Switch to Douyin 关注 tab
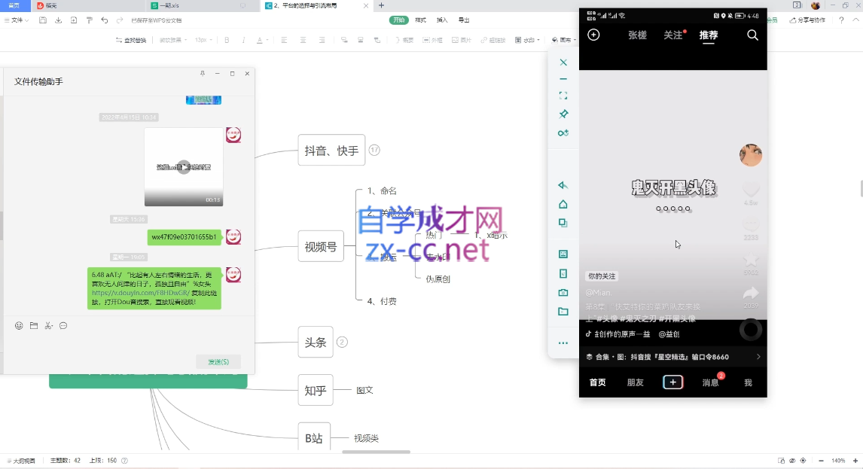863x469 pixels. coord(673,35)
